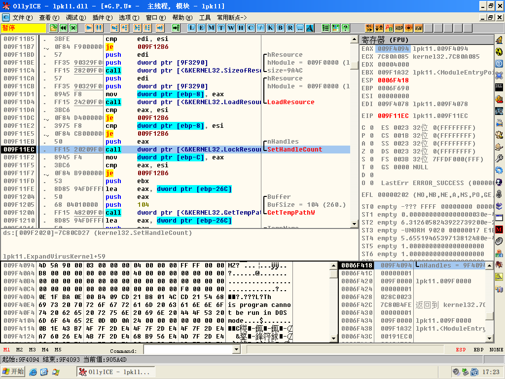
Task: Open the Memory map M icon
Action: [x=211, y=28]
